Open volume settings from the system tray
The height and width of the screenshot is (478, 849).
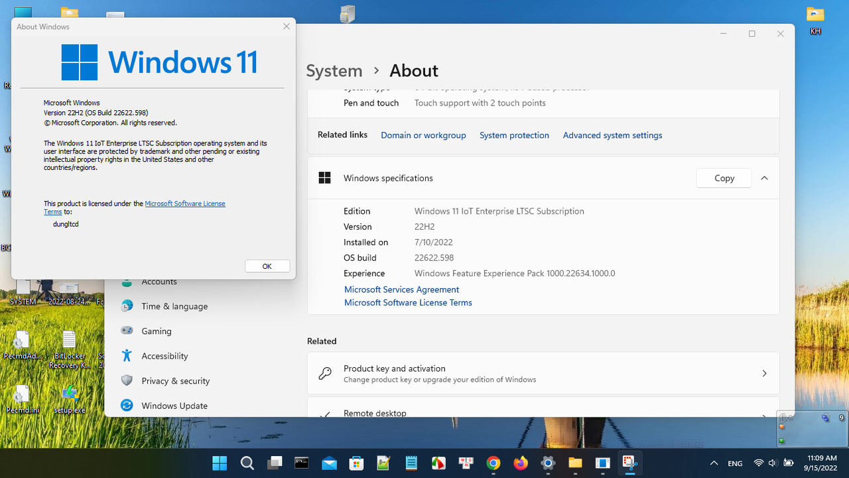(x=771, y=463)
